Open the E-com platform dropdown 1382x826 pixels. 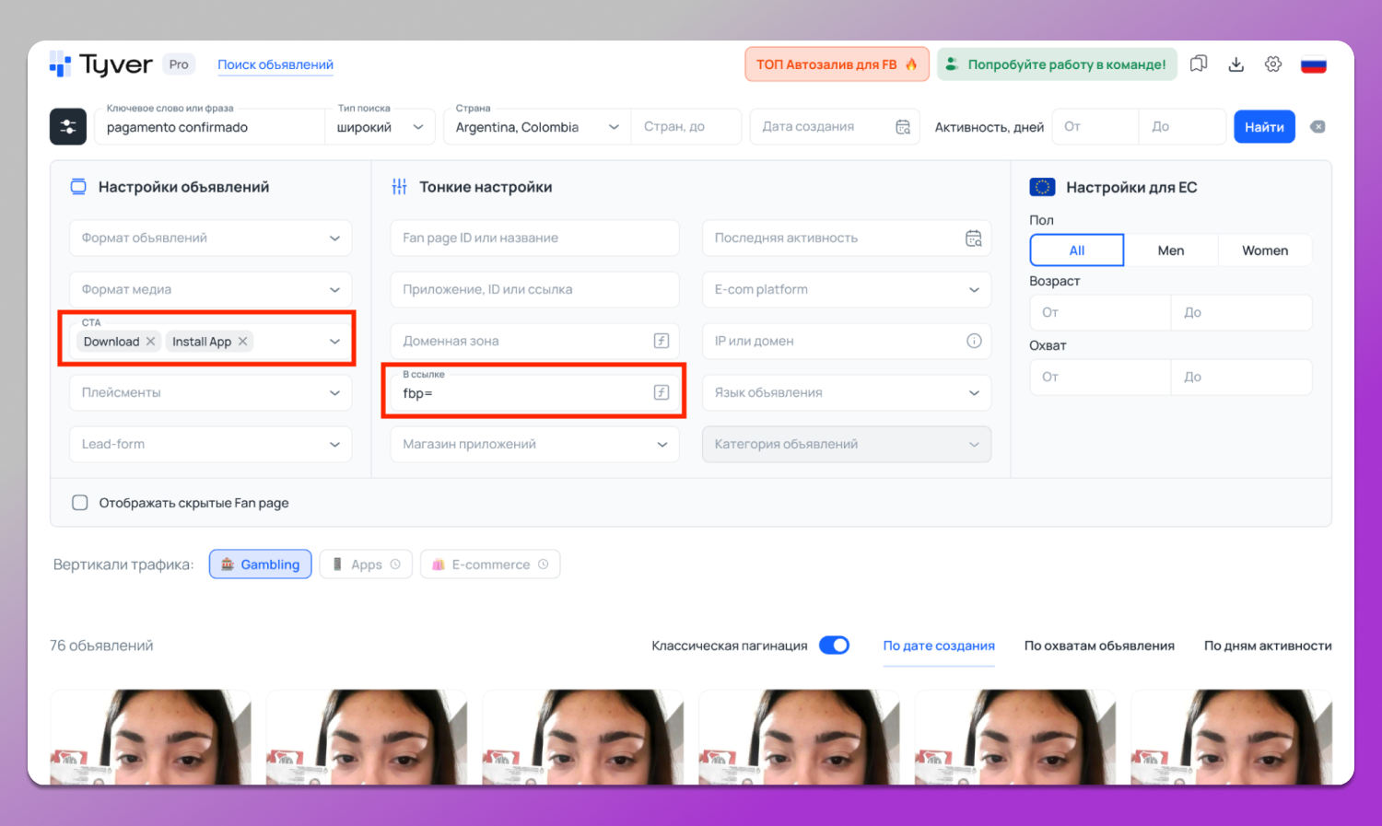974,289
